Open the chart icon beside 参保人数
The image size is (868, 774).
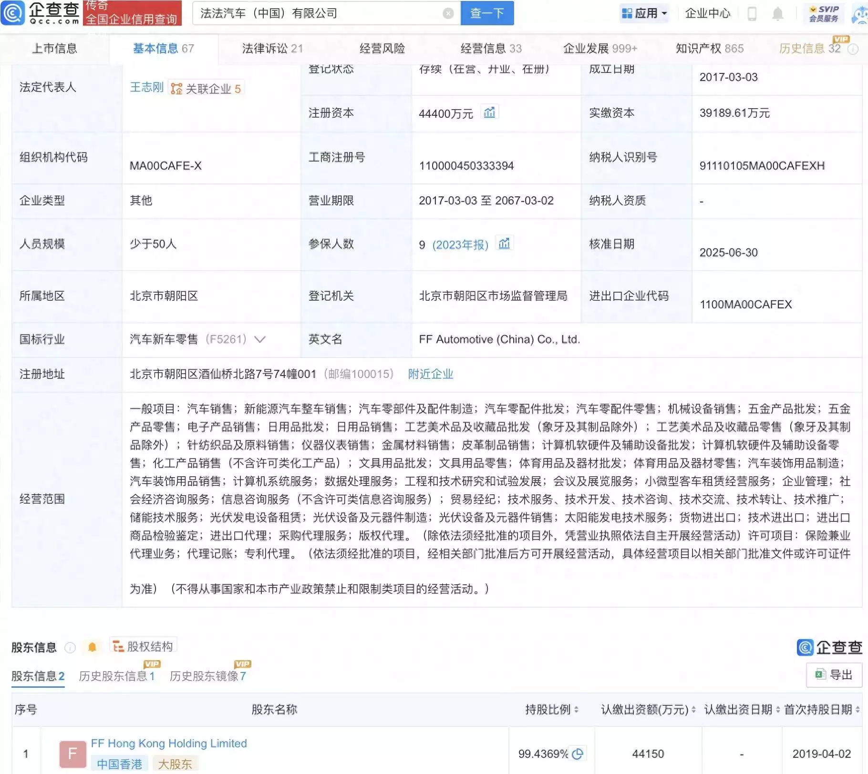coord(504,244)
